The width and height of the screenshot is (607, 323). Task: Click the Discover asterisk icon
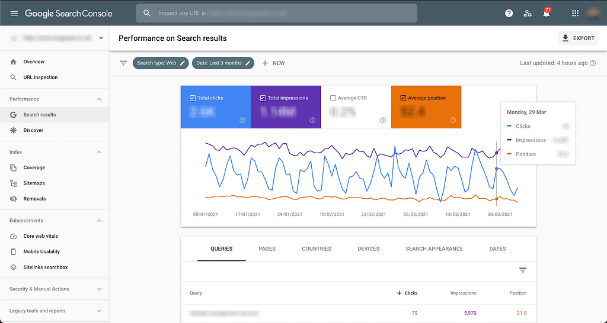[13, 130]
